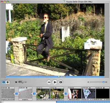Toggle the camera/edit mode switch
Screen dimensions: 110x103
tap(21, 82)
